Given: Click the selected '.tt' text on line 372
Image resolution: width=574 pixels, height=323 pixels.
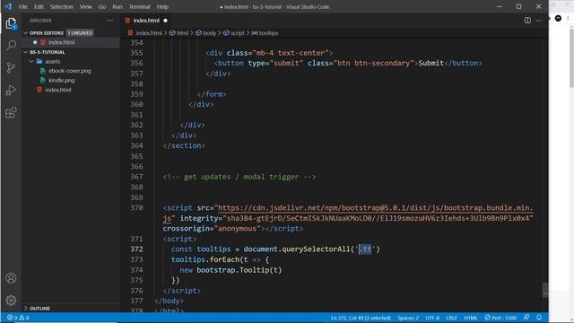Looking at the screenshot, I should pyautogui.click(x=365, y=249).
